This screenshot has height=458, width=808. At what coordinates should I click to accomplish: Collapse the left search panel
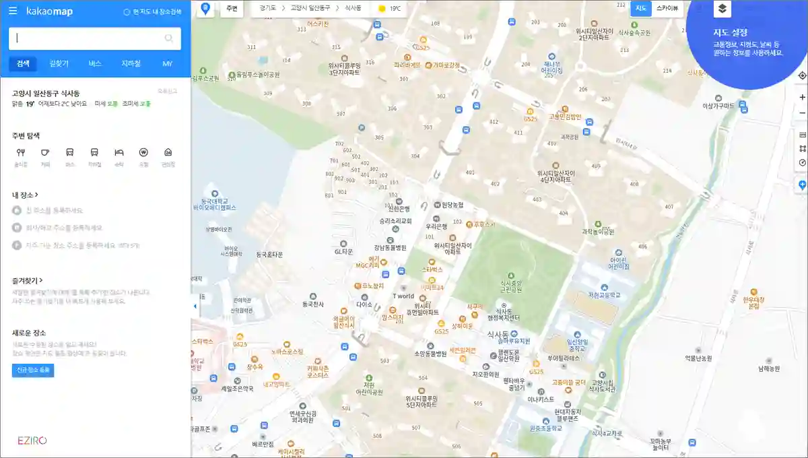pos(195,305)
